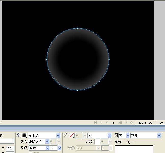Click the opacity checkerboard icon
Screen dimensions: 165x153
click(116, 135)
